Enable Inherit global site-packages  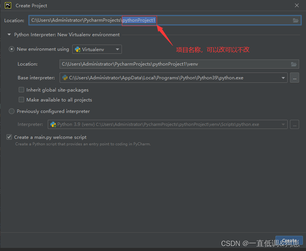[x=21, y=90]
